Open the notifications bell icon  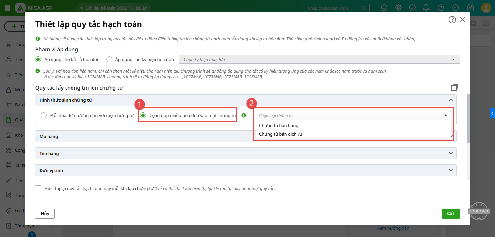pos(426,8)
